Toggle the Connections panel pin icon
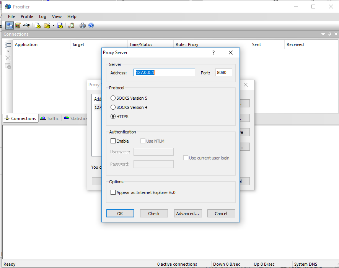339x268 pixels. (x=329, y=34)
